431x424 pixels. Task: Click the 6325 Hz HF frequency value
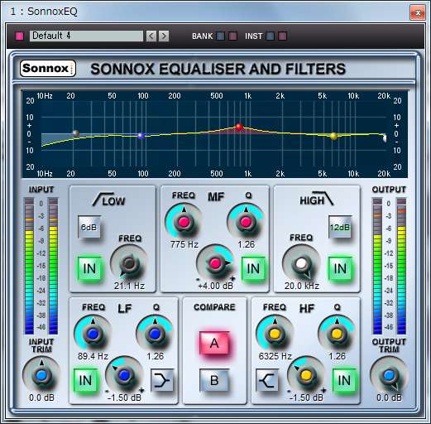tap(275, 356)
